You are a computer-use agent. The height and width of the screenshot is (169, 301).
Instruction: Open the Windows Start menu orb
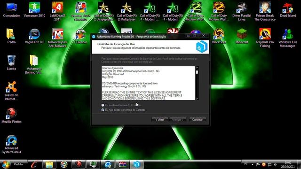(x=6, y=164)
